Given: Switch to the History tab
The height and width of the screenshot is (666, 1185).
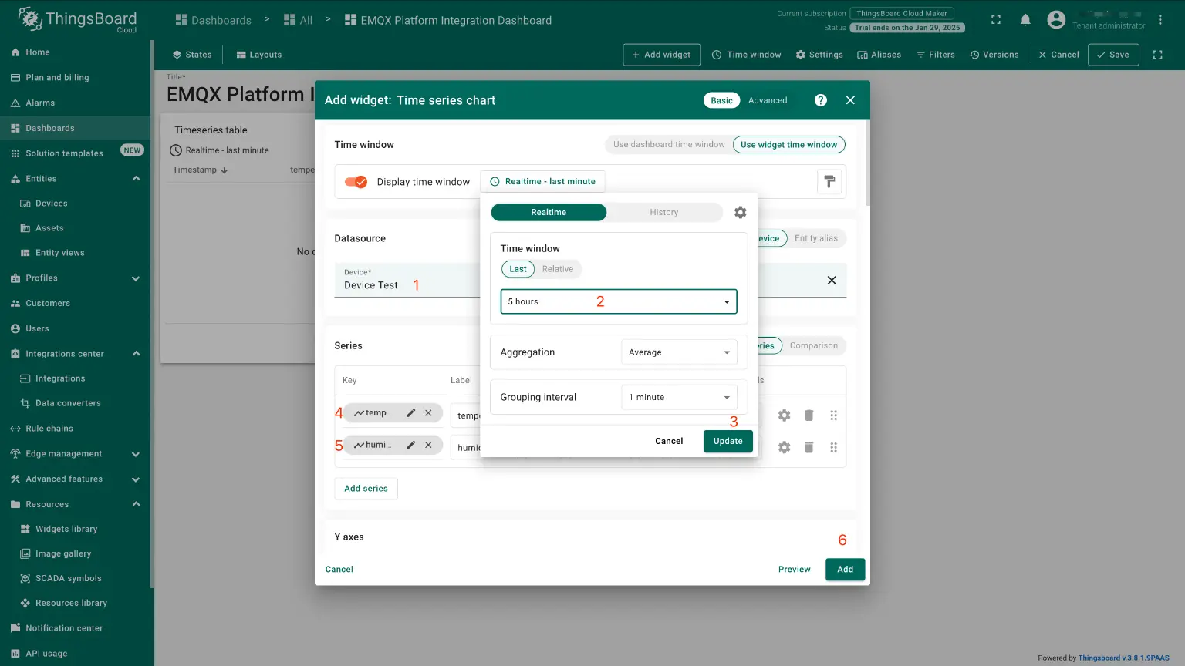Looking at the screenshot, I should 663,213.
